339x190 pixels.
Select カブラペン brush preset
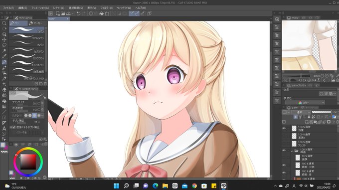point(27,50)
